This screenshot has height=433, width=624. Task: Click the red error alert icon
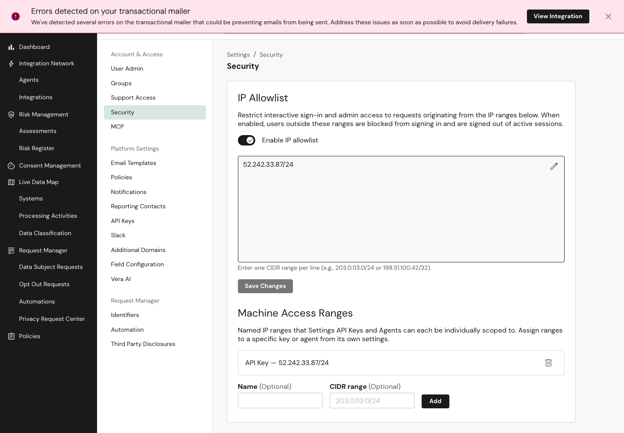16,16
